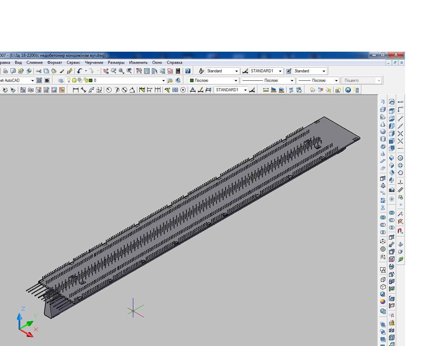Open the Вид menu
Screen dimensions: 433x346
point(18,63)
